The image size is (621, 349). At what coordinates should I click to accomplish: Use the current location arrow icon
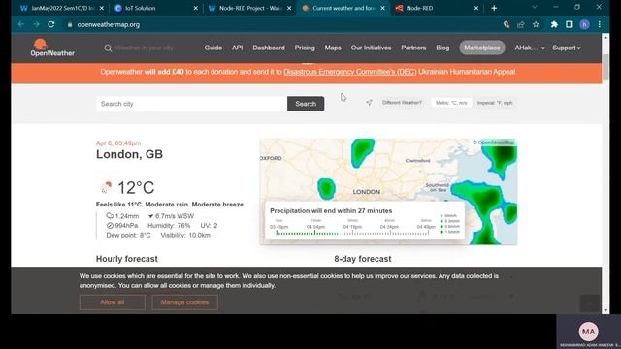[369, 103]
